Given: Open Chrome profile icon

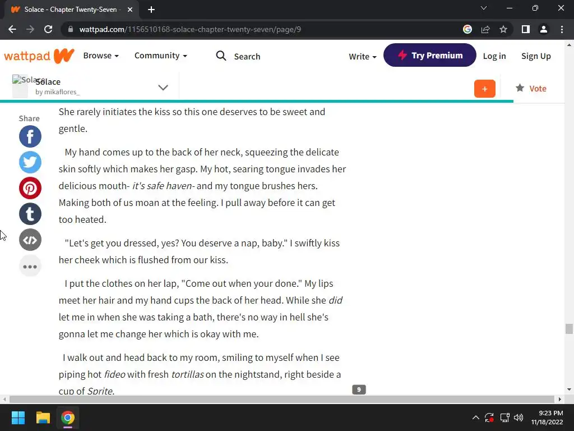Looking at the screenshot, I should pyautogui.click(x=544, y=29).
